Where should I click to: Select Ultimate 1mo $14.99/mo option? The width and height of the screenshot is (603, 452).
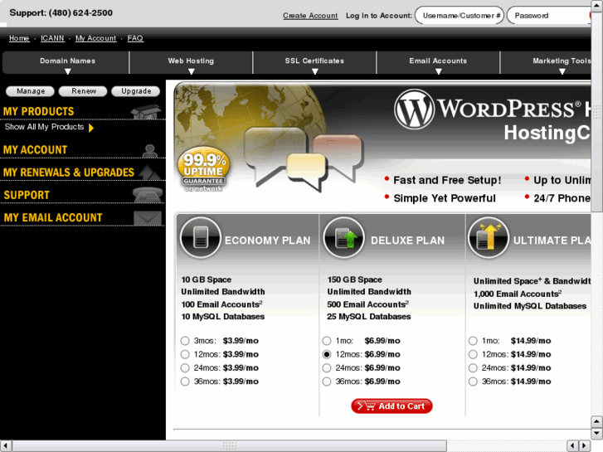[x=473, y=341]
